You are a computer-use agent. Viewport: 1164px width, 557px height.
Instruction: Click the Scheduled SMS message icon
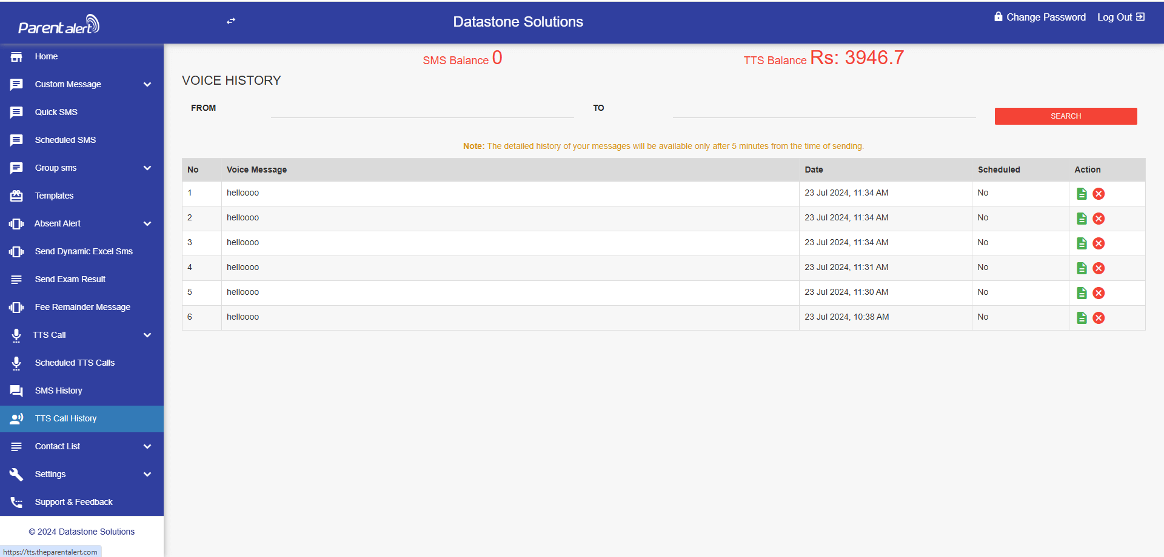pos(16,140)
